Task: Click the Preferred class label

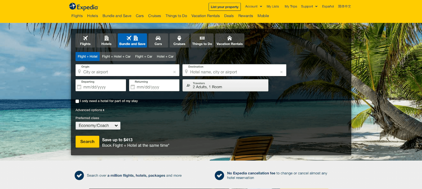Action: pos(87,118)
